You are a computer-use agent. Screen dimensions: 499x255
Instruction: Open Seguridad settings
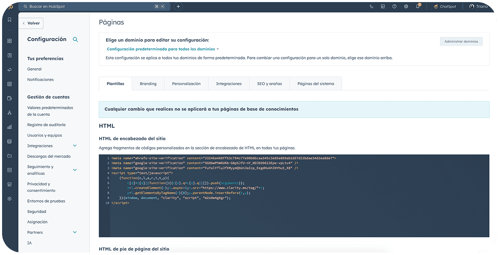point(37,212)
